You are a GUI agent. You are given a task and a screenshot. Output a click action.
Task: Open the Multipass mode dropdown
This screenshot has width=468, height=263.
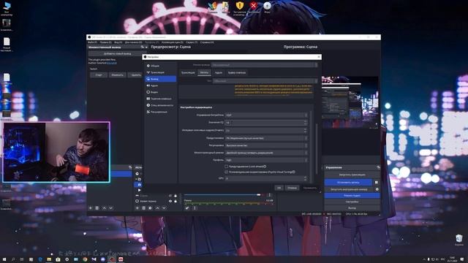(x=266, y=153)
